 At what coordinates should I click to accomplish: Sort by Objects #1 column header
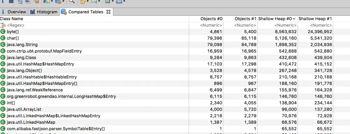(x=240, y=19)
